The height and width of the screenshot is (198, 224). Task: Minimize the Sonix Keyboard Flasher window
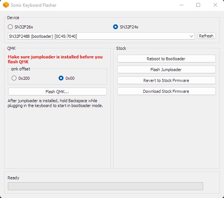(181, 5)
